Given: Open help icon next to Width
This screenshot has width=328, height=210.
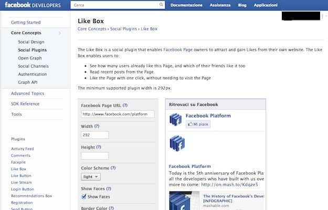Looking at the screenshot, I should [97, 127].
